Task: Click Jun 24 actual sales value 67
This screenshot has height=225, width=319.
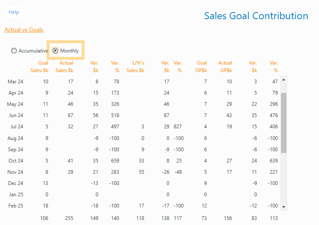Action: (x=70, y=115)
